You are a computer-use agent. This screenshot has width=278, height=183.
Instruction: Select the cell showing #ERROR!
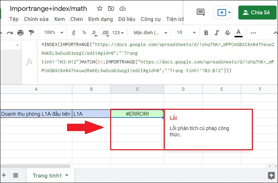(x=137, y=114)
